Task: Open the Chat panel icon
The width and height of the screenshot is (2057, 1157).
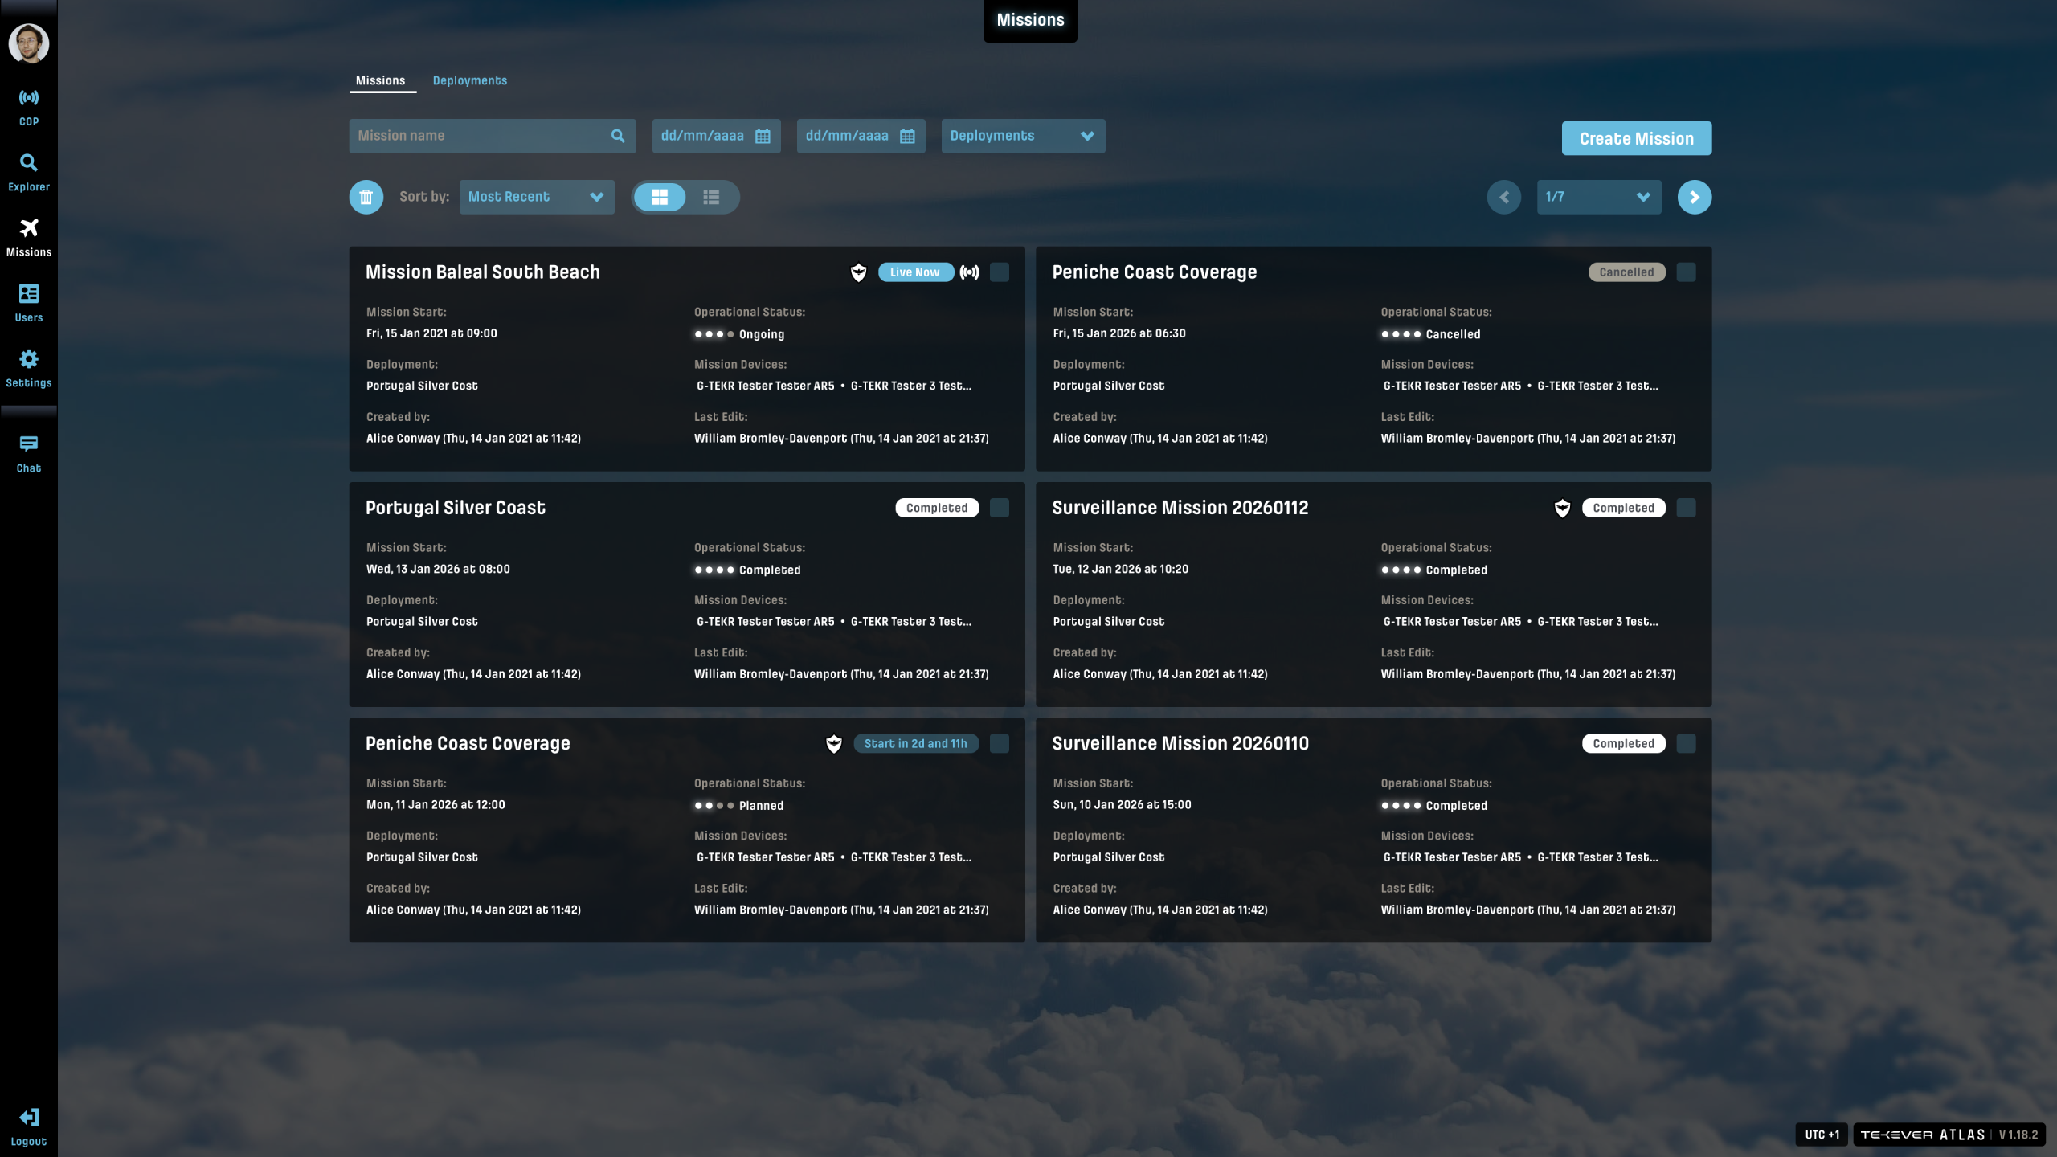Action: pos(29,444)
